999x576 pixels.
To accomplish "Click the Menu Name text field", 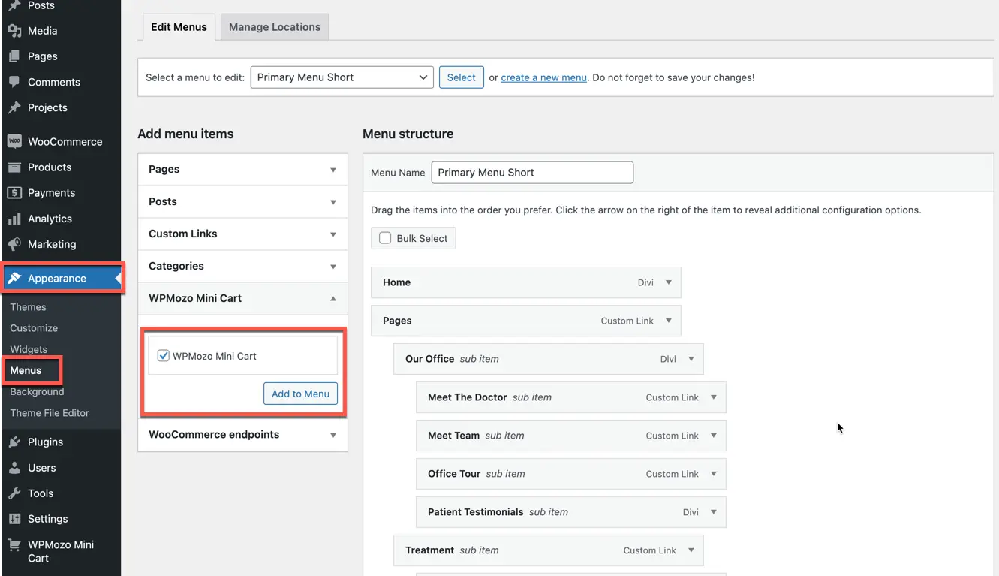I will [x=531, y=173].
